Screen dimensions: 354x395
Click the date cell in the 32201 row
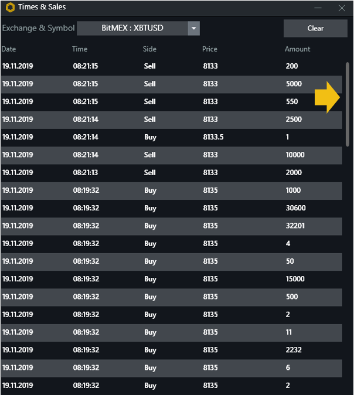[x=18, y=226]
